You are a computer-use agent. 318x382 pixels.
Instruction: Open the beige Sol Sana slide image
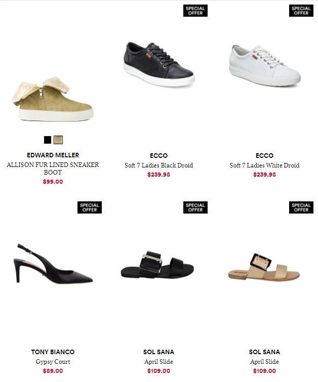tap(264, 267)
